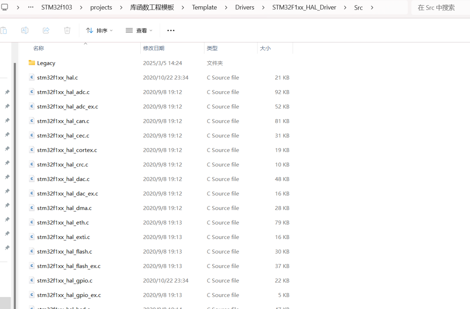470x309 pixels.
Task: Click the share toolbar icon
Action: [46, 31]
